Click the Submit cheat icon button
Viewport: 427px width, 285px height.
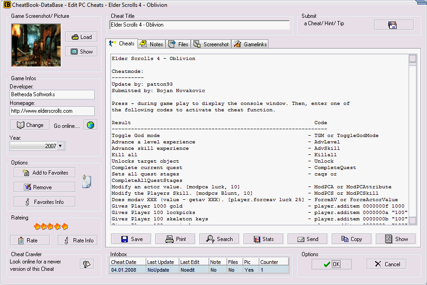coord(393,25)
